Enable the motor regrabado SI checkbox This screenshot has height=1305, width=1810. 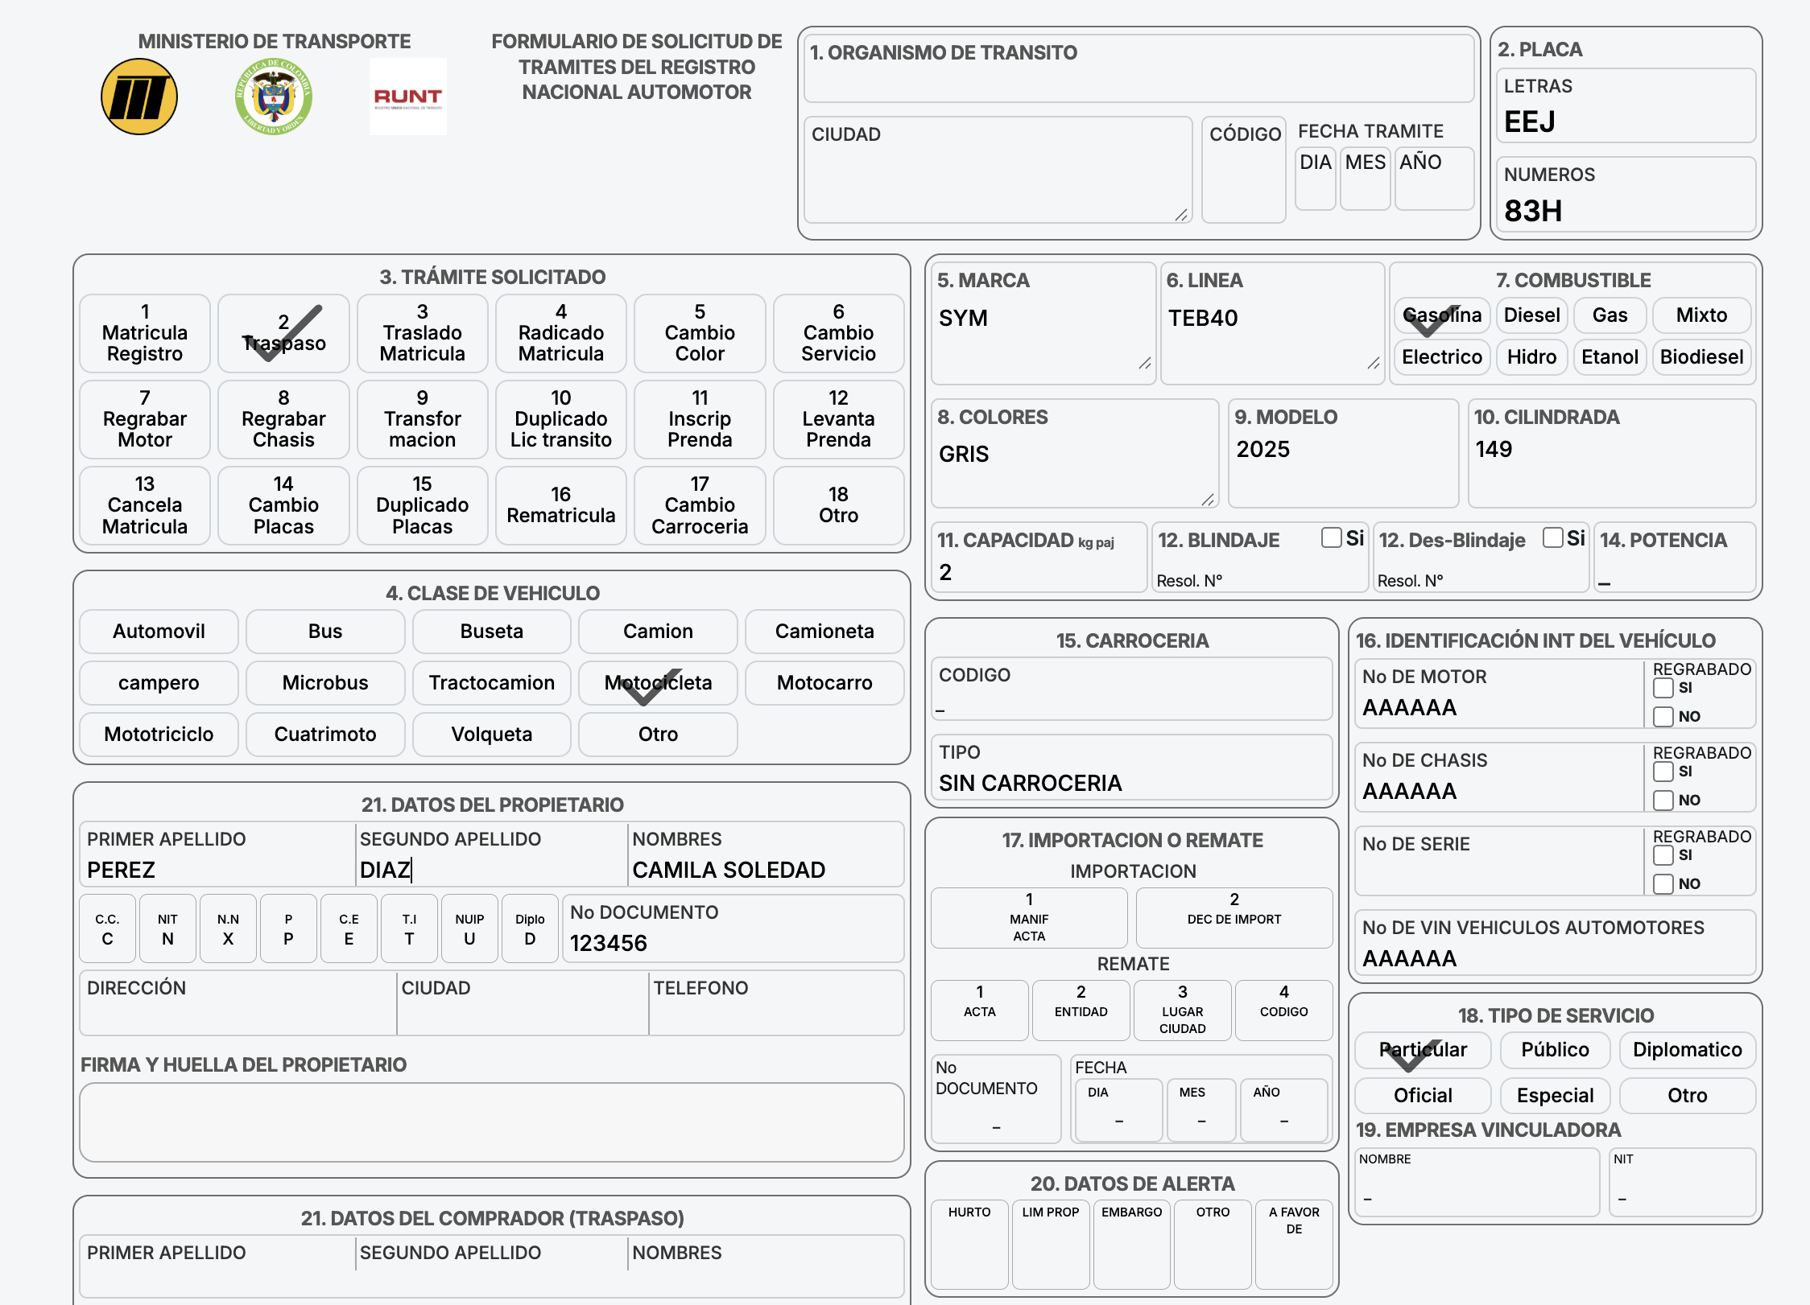pyautogui.click(x=1663, y=688)
